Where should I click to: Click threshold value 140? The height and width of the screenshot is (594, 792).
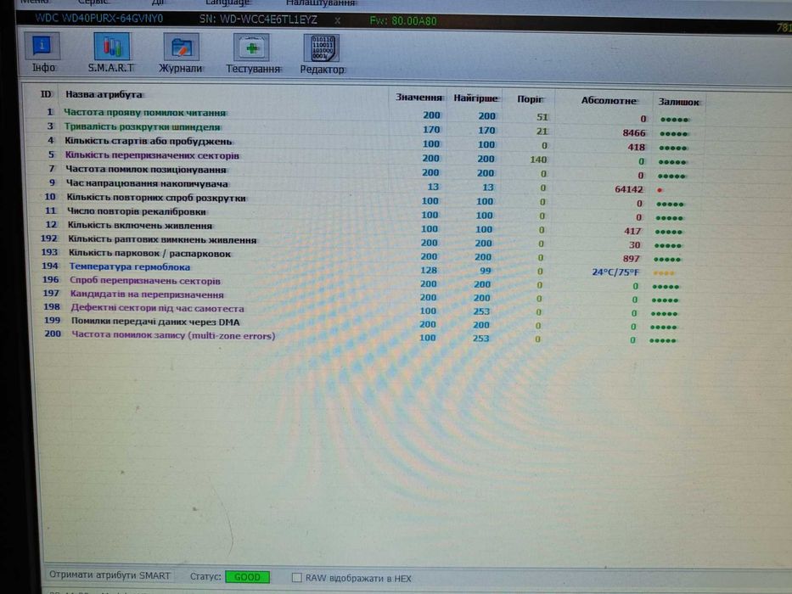pyautogui.click(x=538, y=160)
